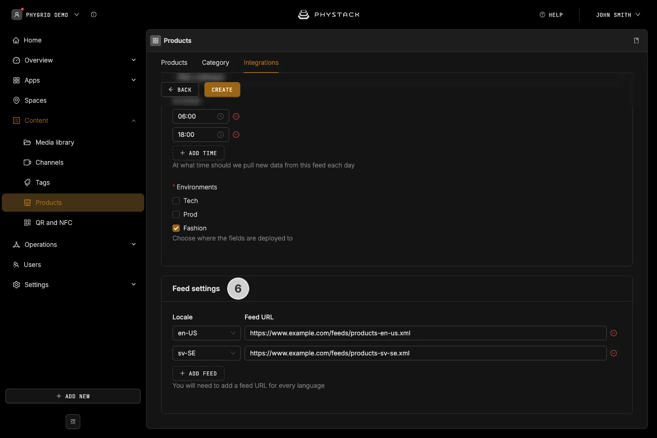Open the sv-SE locale dropdown
Viewport: 657px width, 438px height.
(206, 353)
